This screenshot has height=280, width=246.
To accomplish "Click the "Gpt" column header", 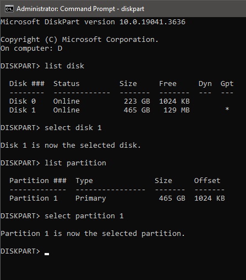I will [227, 84].
